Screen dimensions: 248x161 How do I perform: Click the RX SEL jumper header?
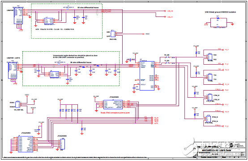pyautogui.click(x=210, y=57)
